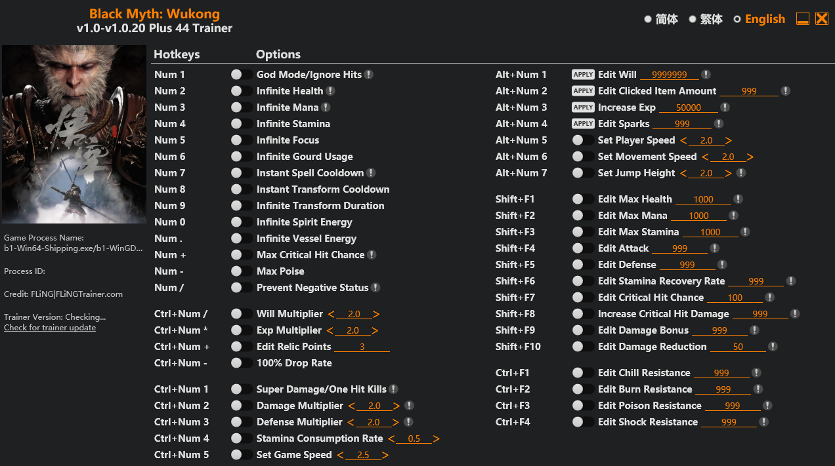835x466 pixels.
Task: Select 繁体 language radio button
Action: pyautogui.click(x=693, y=20)
